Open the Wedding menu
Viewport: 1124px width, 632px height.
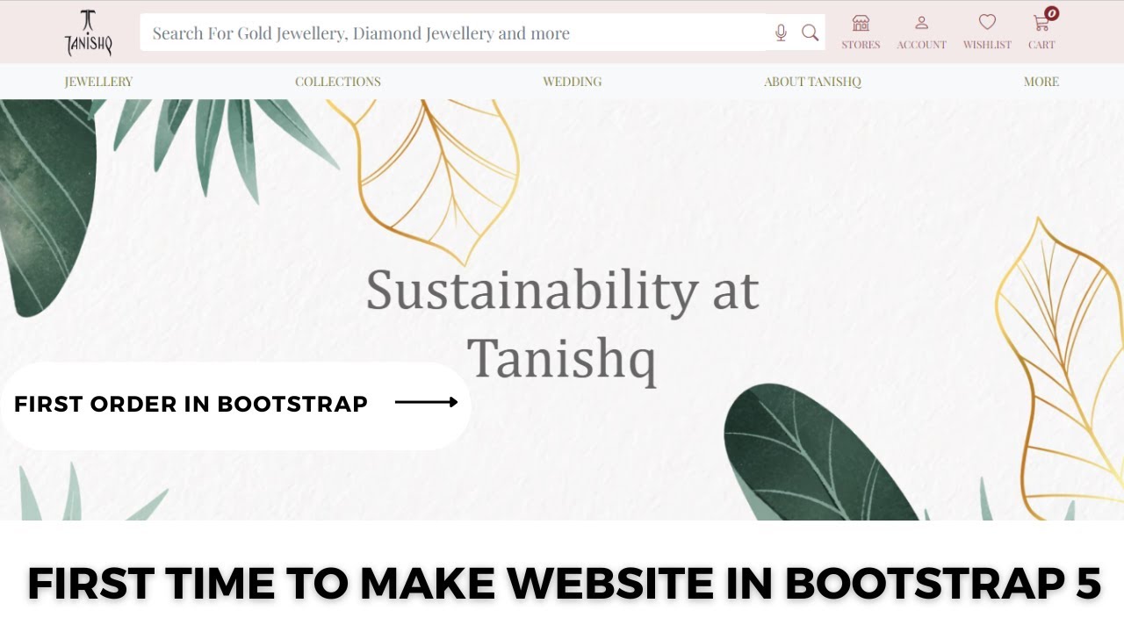[x=573, y=82]
